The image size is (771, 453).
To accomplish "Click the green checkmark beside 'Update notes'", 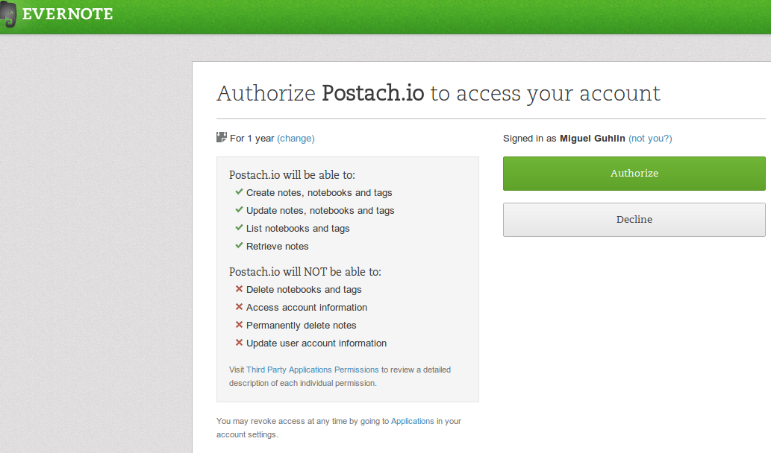I will (x=239, y=209).
